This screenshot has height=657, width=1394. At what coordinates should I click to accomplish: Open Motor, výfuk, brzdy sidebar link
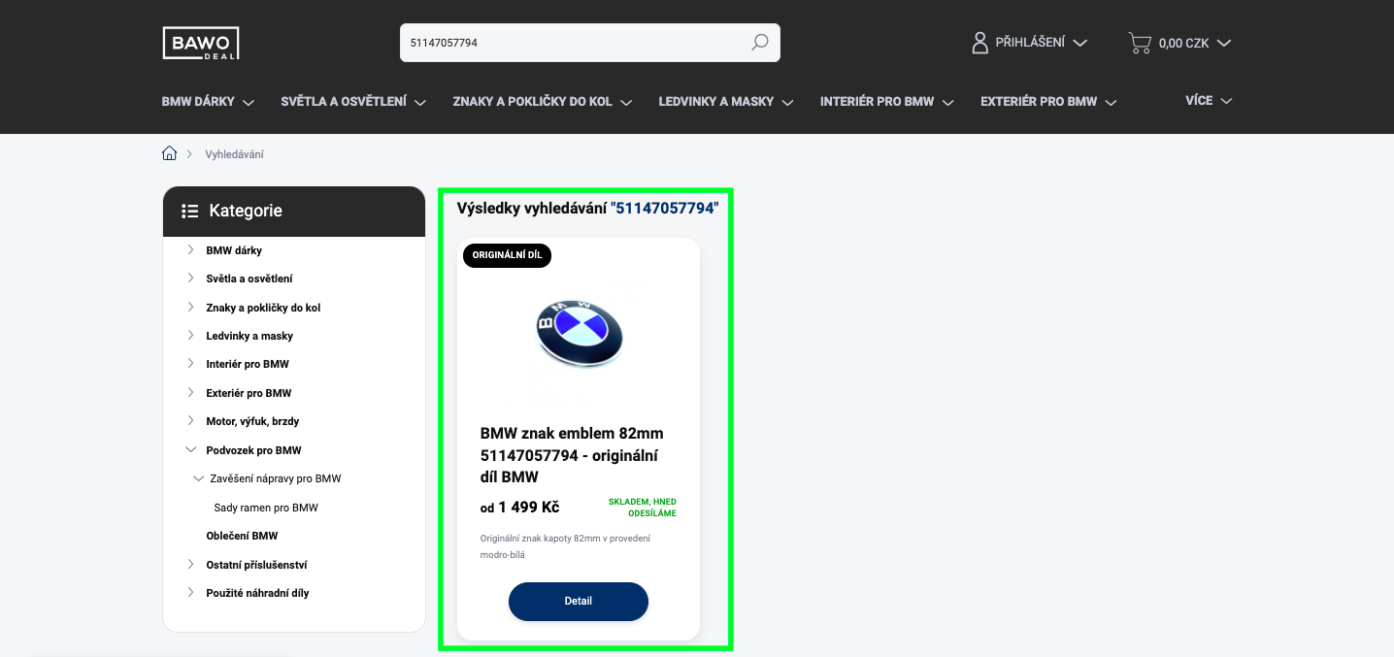(252, 421)
